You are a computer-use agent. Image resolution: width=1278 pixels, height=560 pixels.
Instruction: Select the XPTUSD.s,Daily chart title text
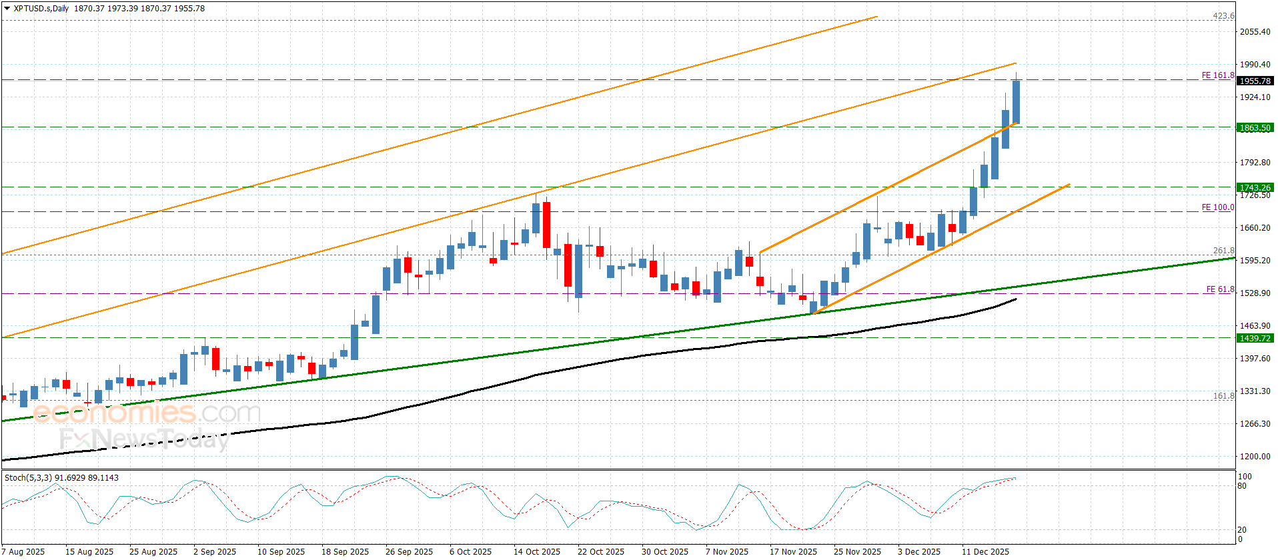pos(41,9)
